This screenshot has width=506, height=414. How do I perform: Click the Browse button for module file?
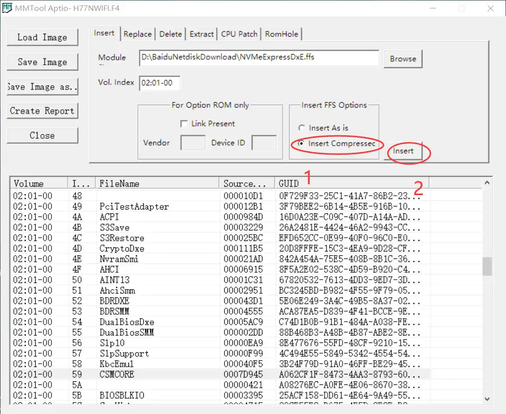(403, 58)
